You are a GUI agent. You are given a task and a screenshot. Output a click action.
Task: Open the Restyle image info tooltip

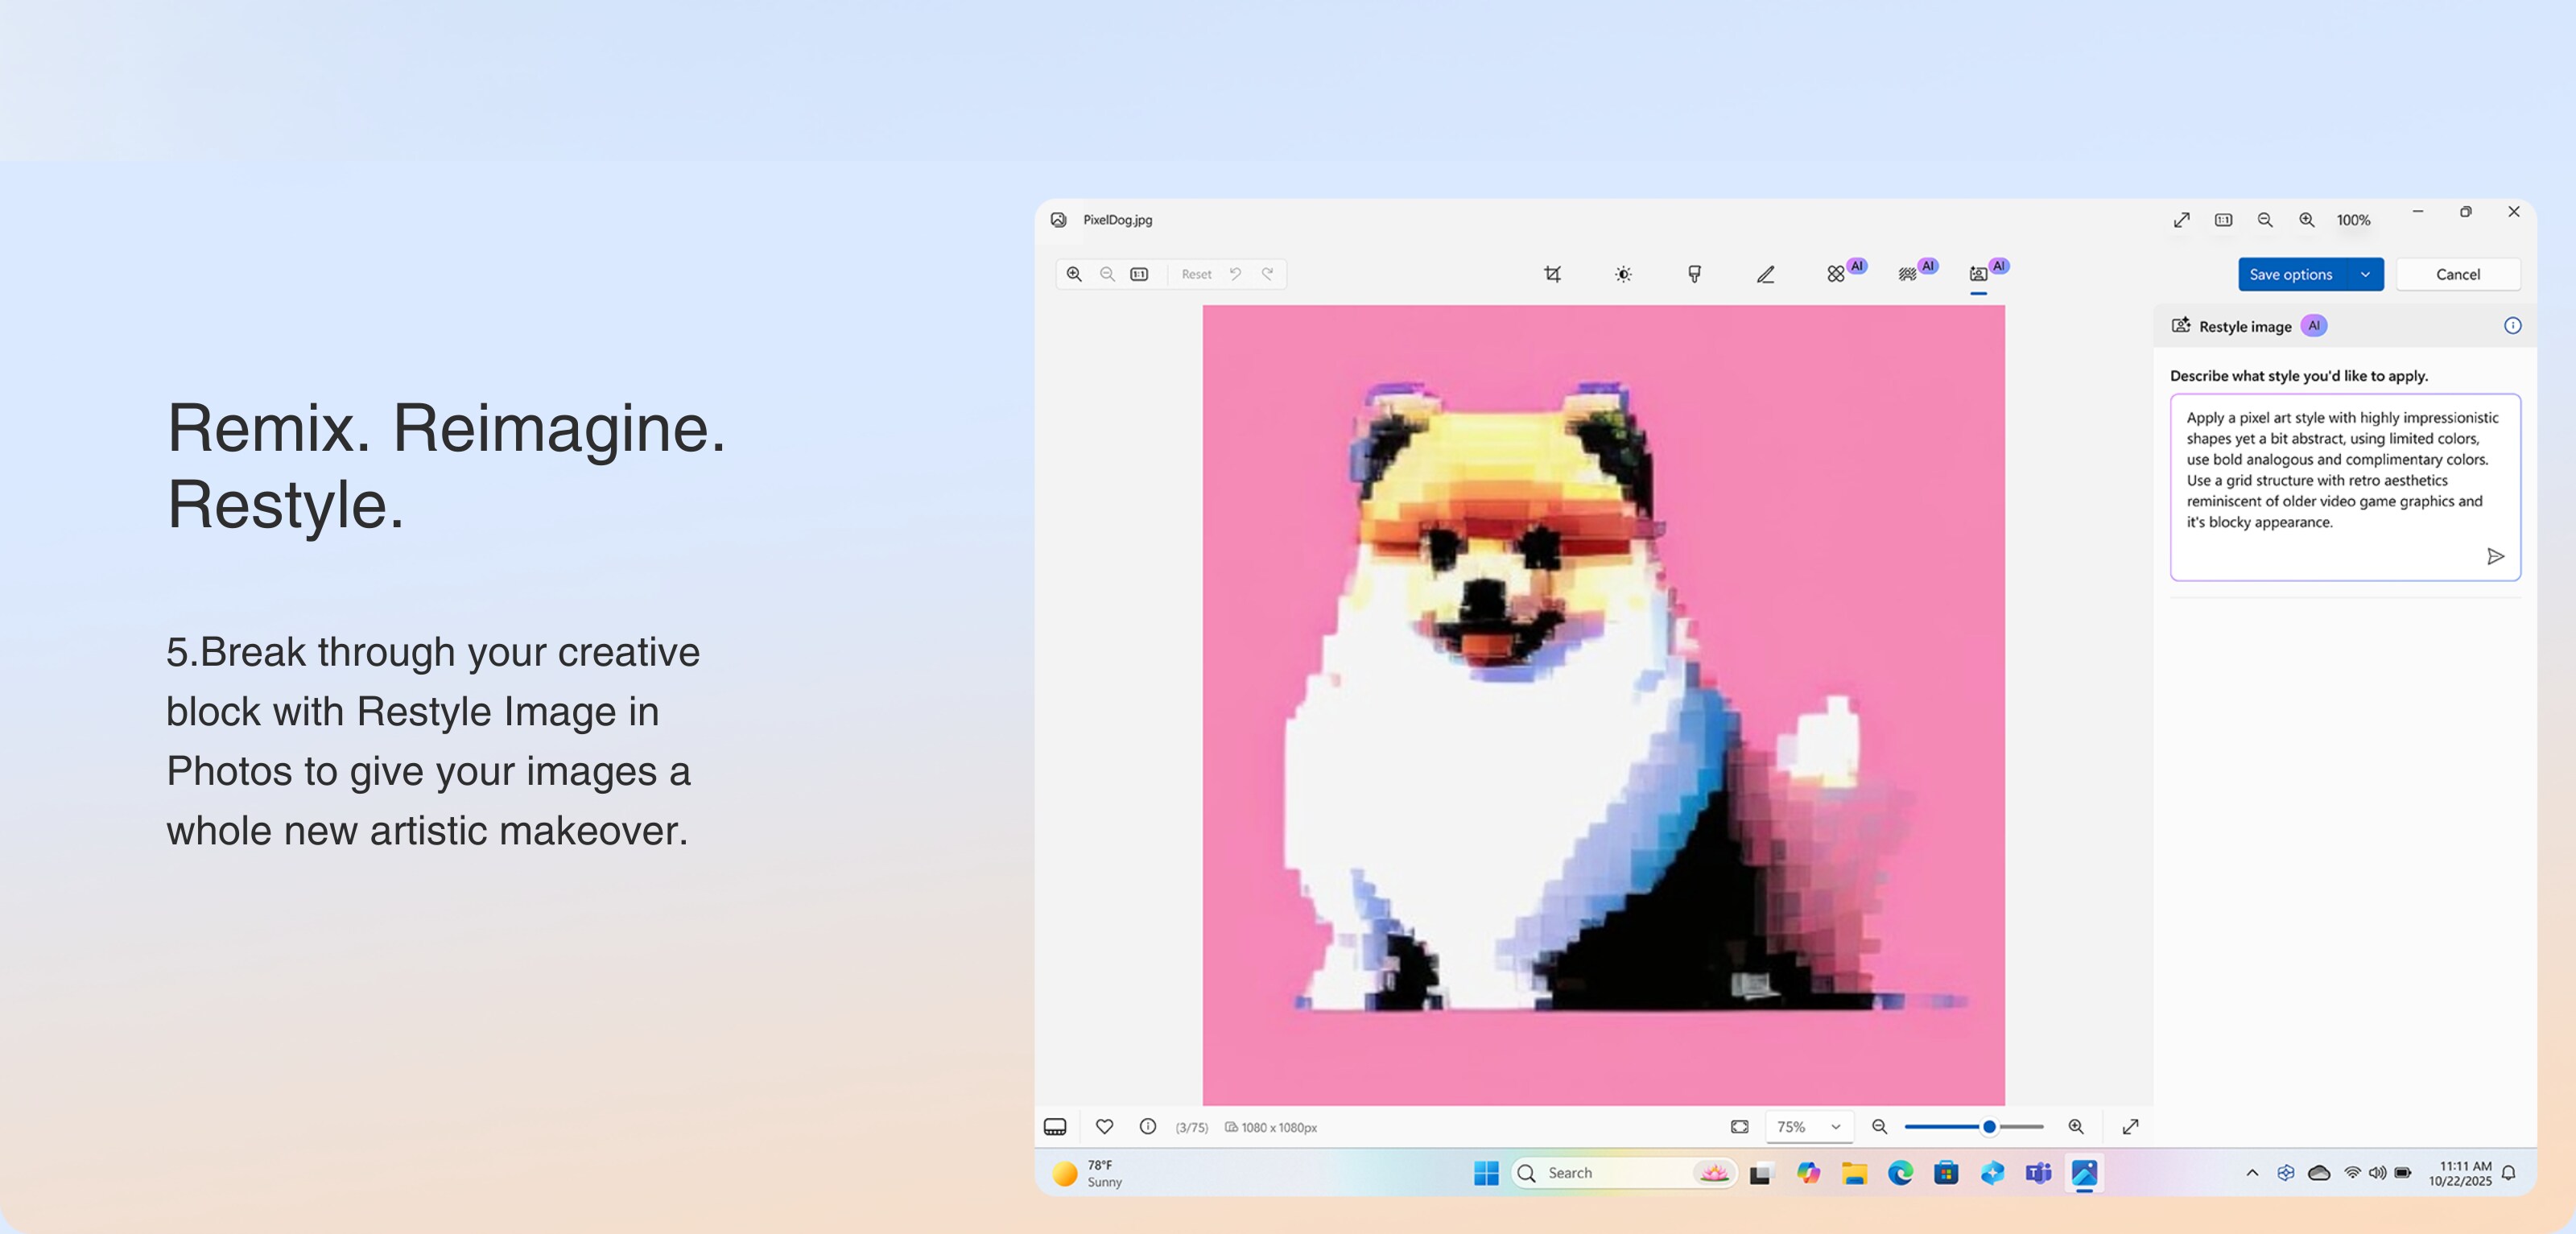(x=2513, y=325)
